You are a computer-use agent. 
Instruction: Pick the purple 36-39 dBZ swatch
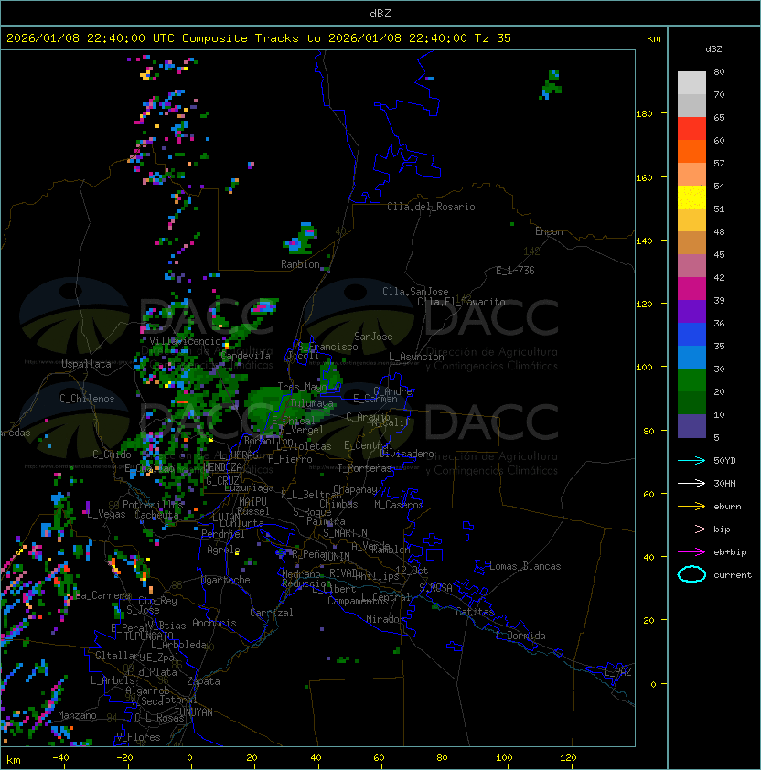point(691,311)
